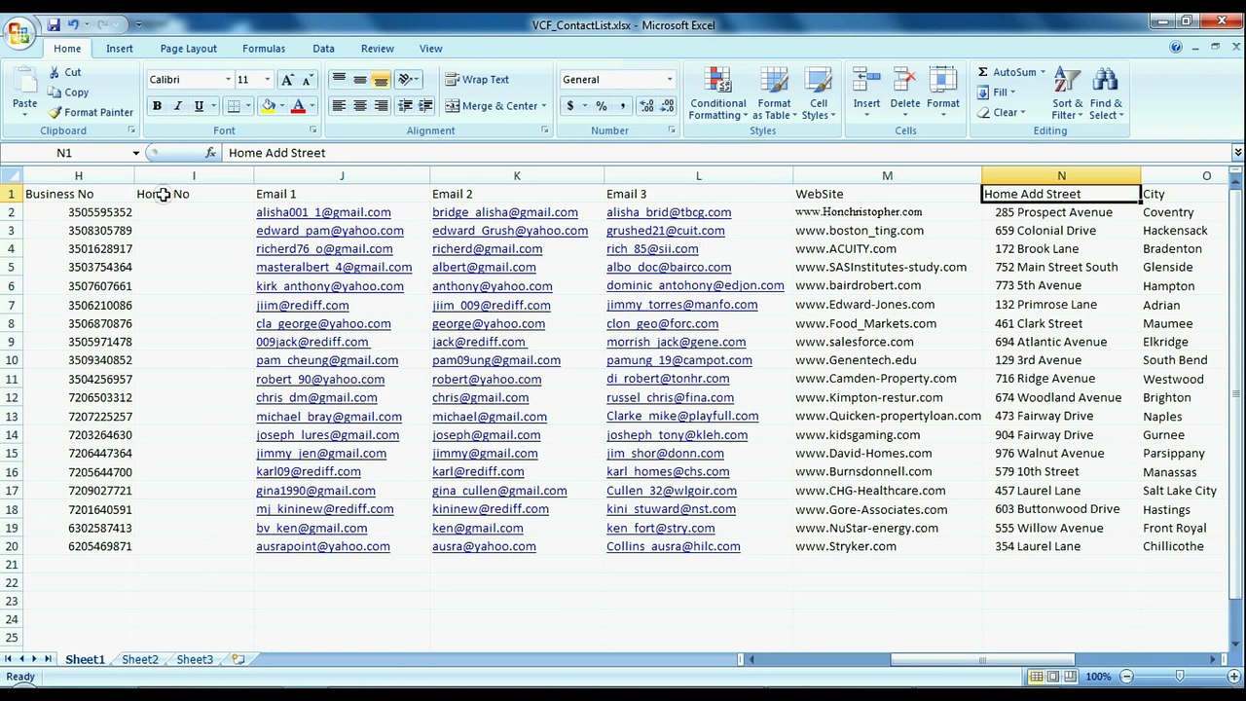
Task: Open jimmy_torres@manfo.com email link
Action: point(681,305)
